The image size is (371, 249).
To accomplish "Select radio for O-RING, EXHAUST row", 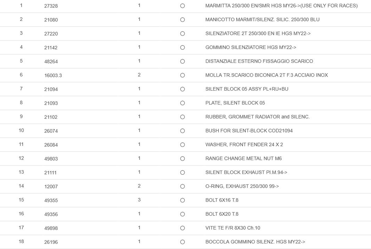I will click(x=182, y=186).
